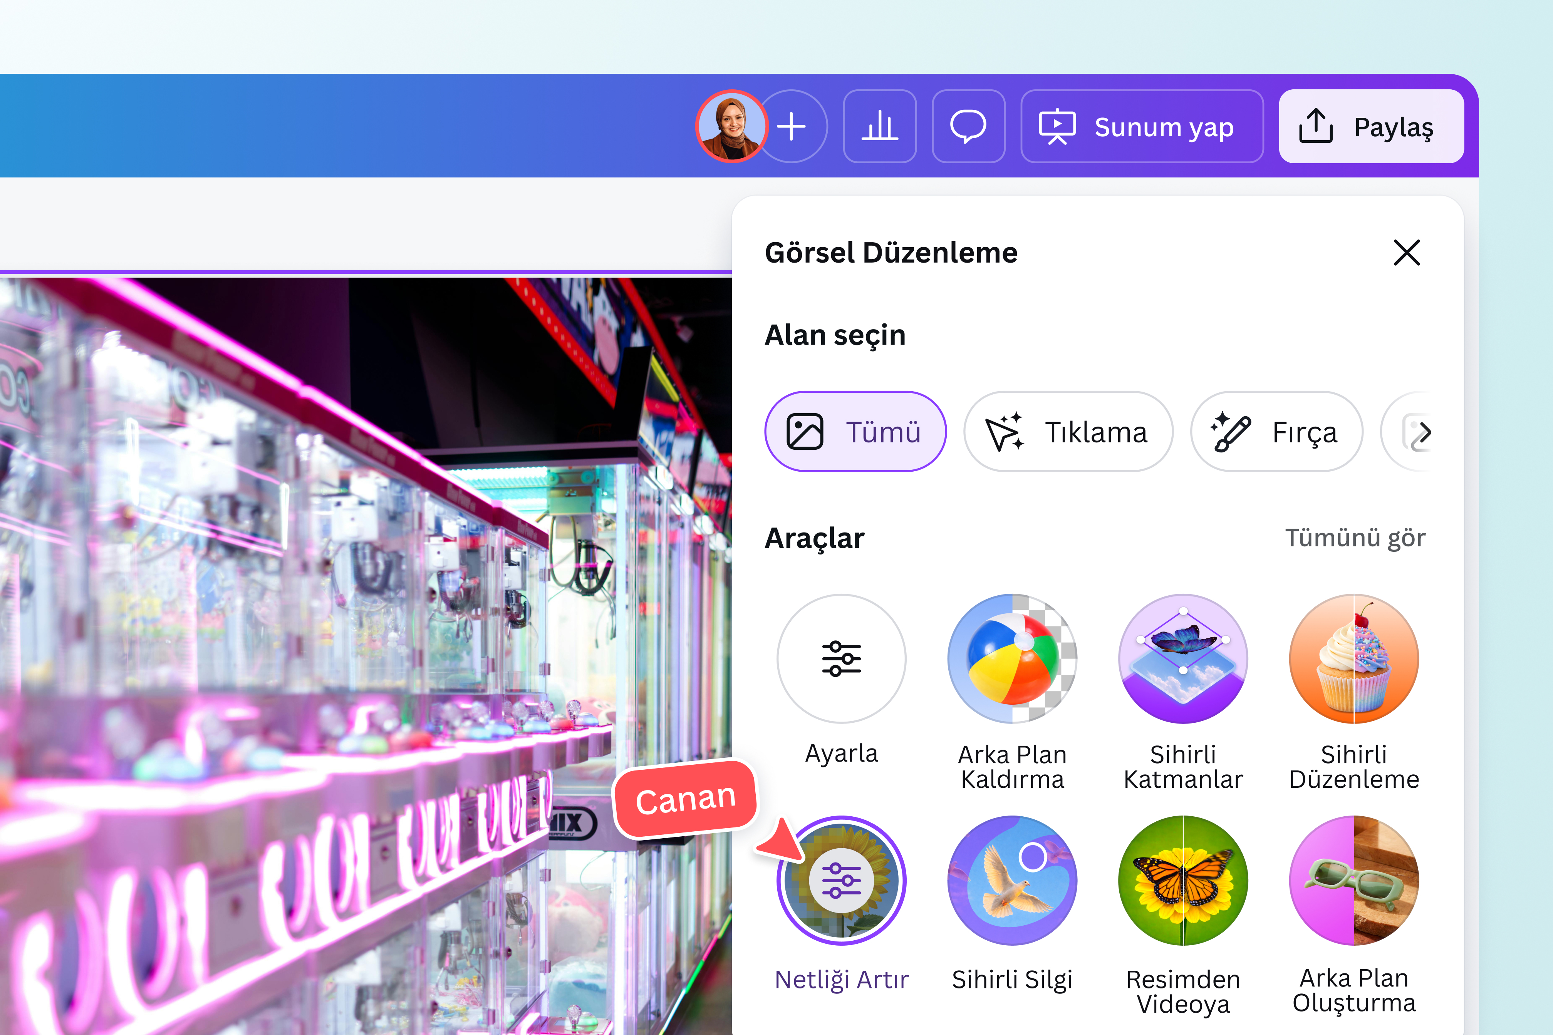Image resolution: width=1553 pixels, height=1035 pixels.
Task: Click the plus add collaborator button
Action: [792, 126]
